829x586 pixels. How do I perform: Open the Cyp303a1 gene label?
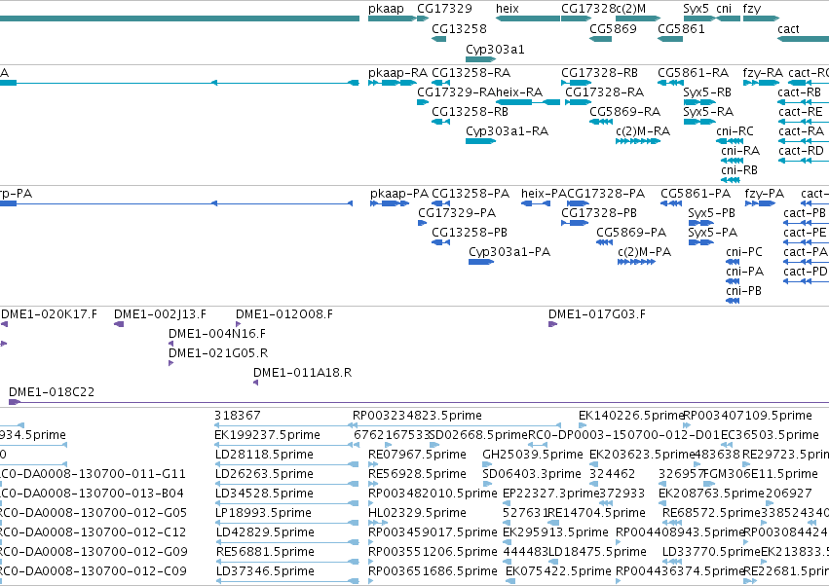click(495, 50)
